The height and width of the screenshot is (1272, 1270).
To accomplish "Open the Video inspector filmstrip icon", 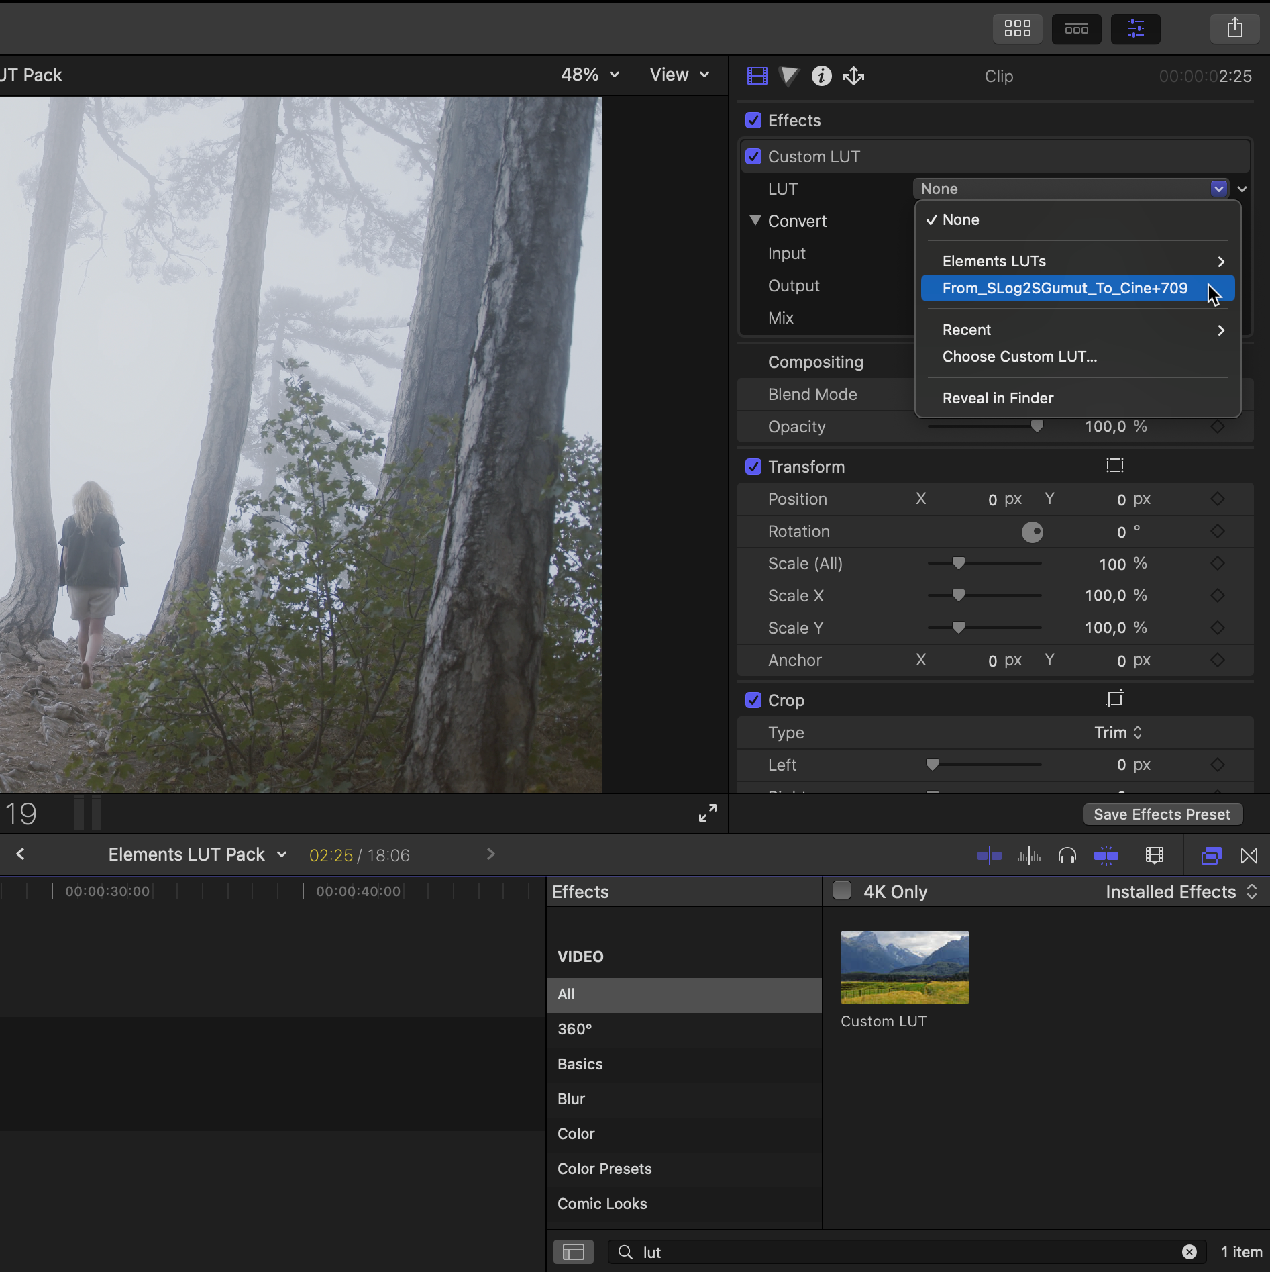I will (757, 76).
